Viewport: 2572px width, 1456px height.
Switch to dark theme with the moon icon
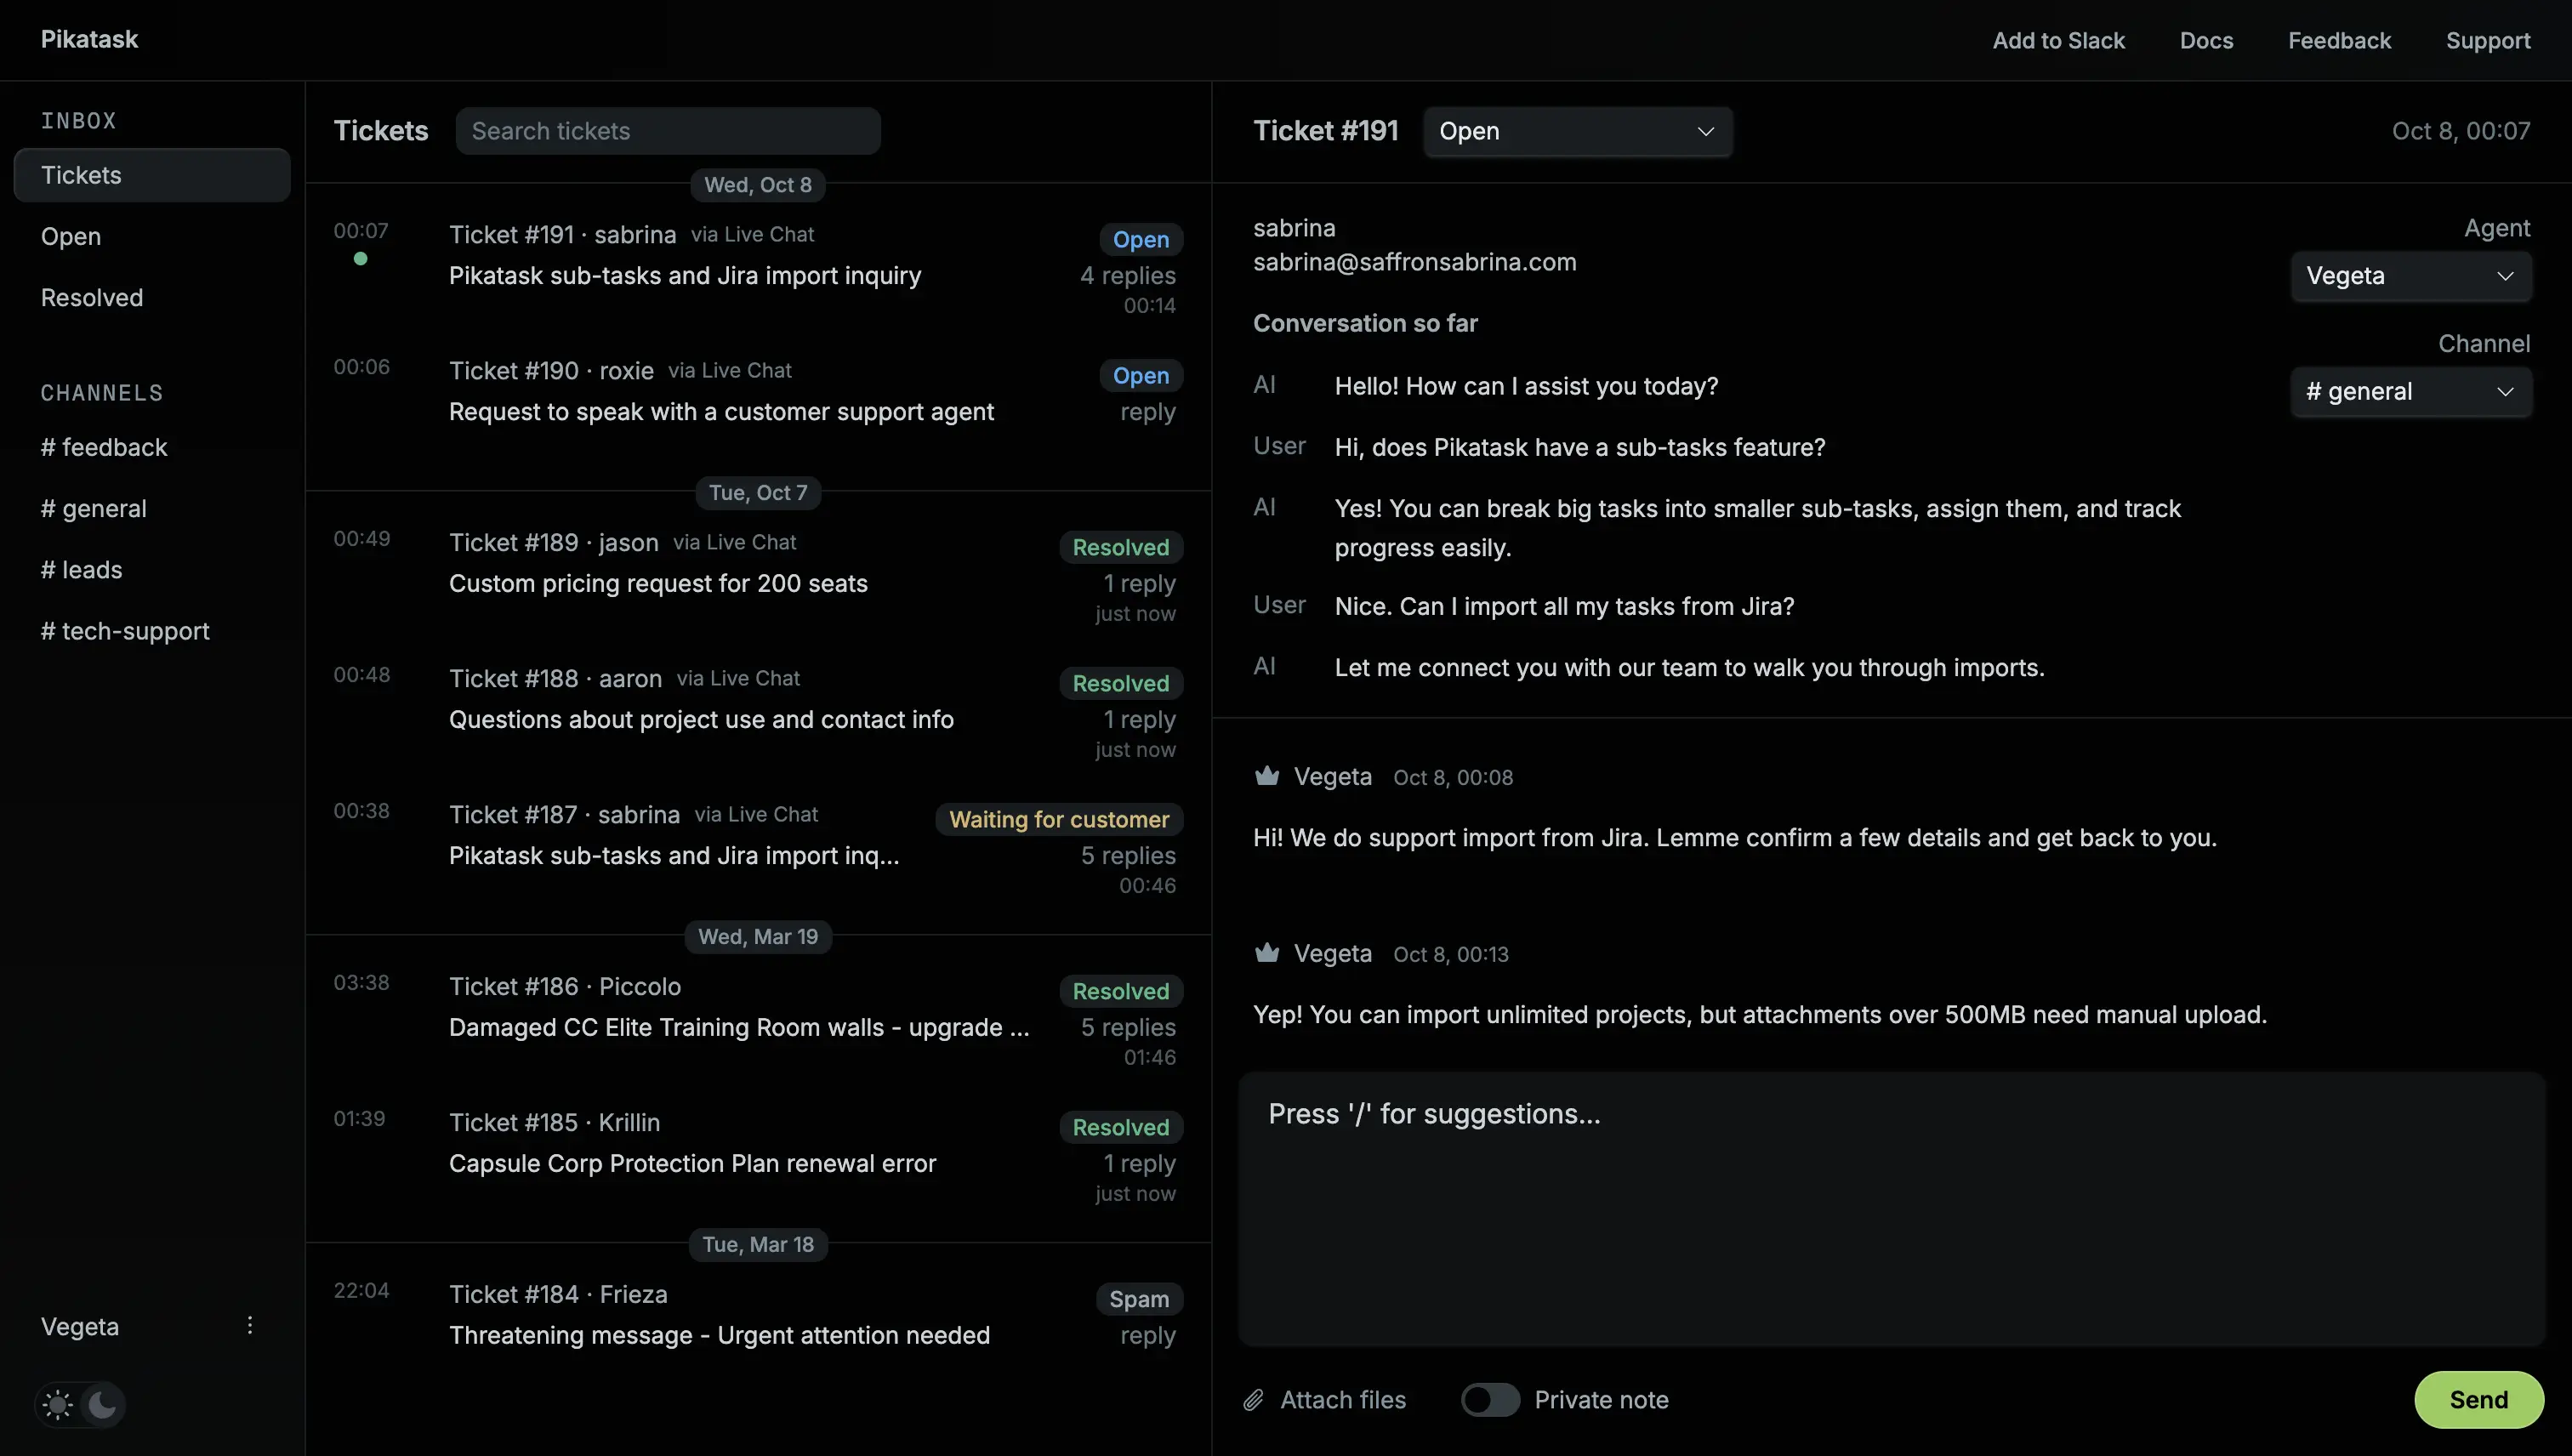pyautogui.click(x=103, y=1404)
